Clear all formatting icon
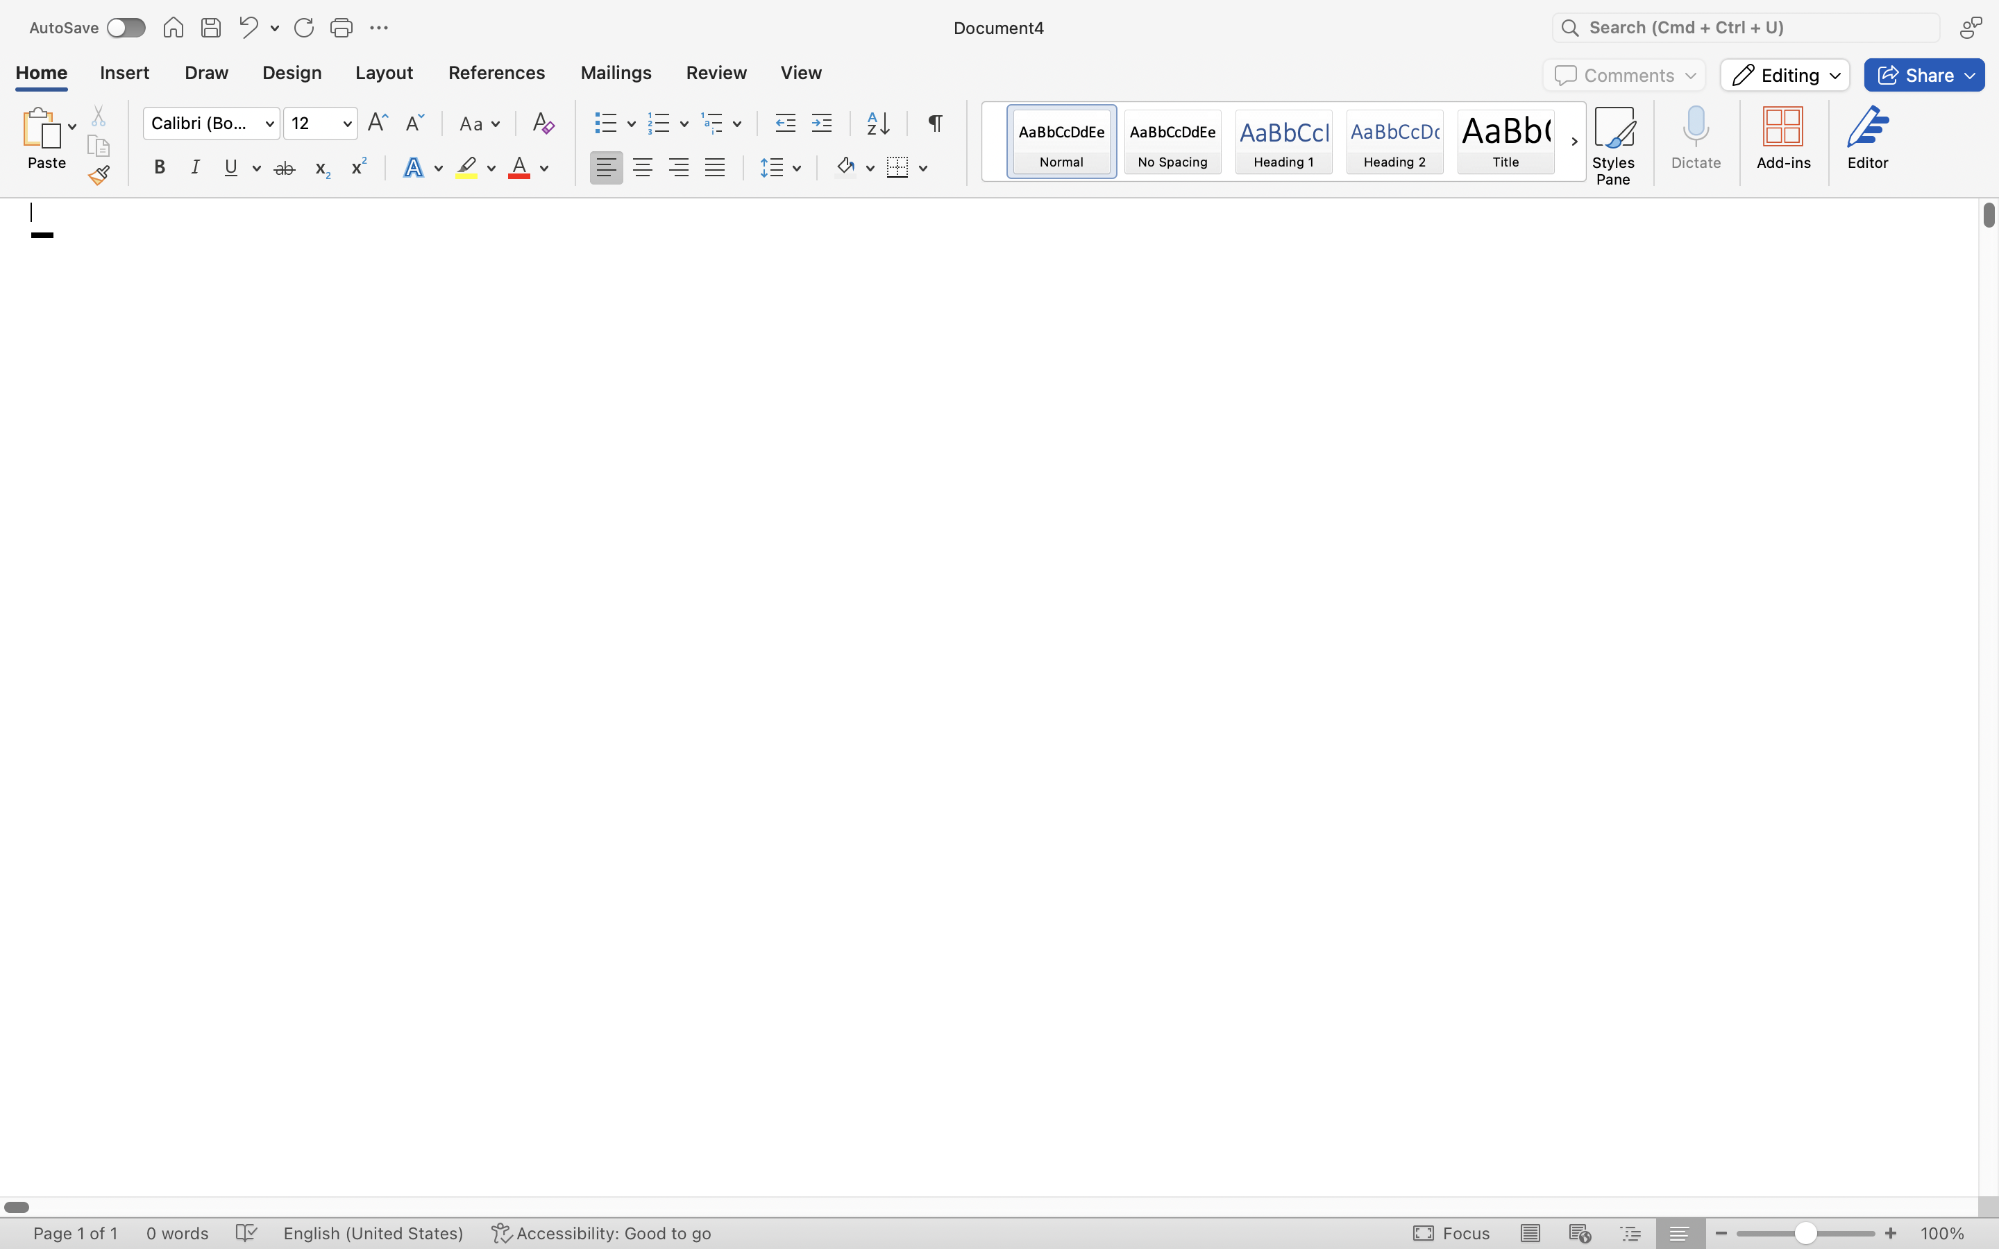 (x=543, y=123)
